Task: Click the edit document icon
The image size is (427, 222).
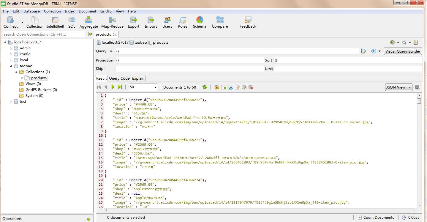Action: pos(237,87)
